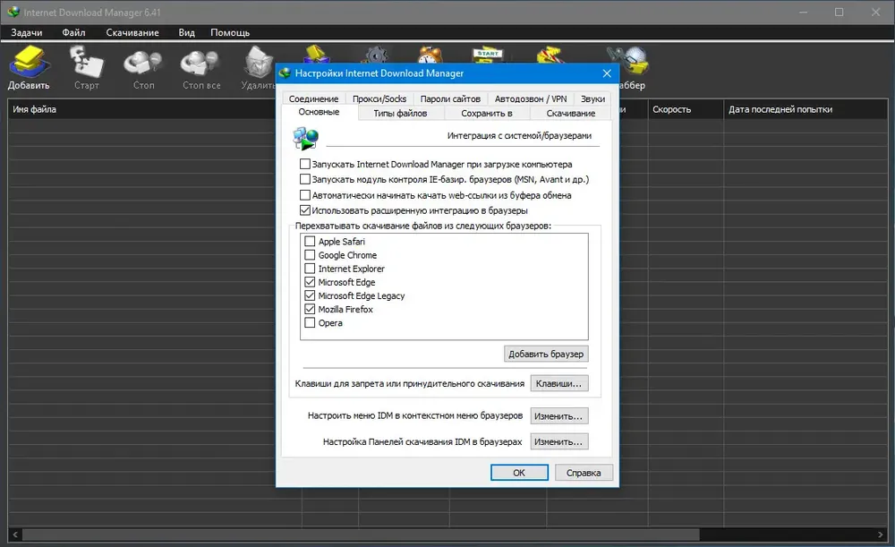
Task: Click the Стоп все toolbar icon
Action: point(200,66)
